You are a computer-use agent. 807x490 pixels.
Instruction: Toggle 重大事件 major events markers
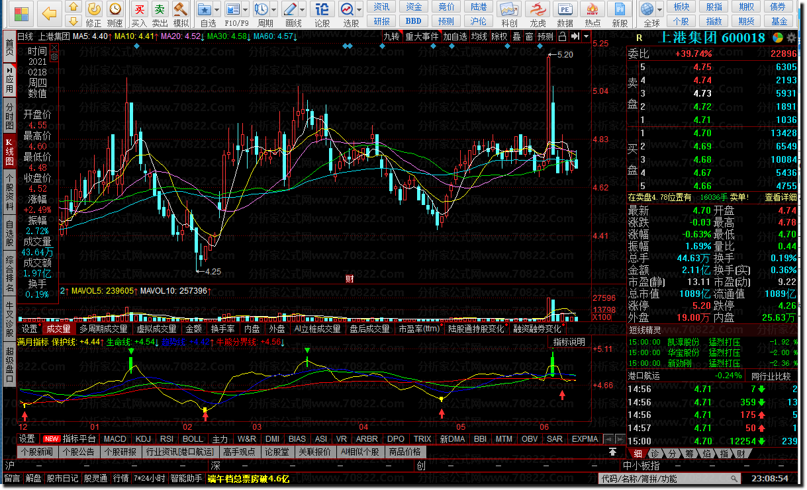click(x=422, y=36)
